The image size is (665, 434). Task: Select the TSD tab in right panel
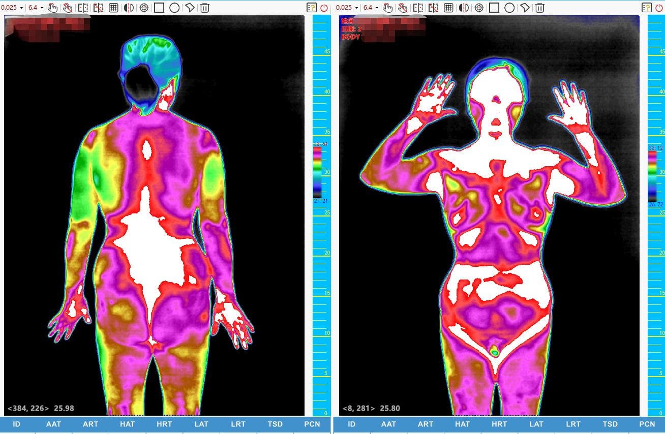(x=610, y=424)
